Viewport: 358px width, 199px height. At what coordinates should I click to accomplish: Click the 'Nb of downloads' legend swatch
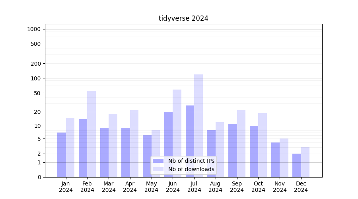(158, 169)
